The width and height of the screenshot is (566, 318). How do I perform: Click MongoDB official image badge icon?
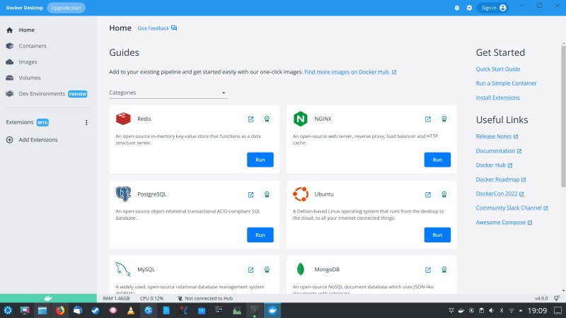pos(444,270)
